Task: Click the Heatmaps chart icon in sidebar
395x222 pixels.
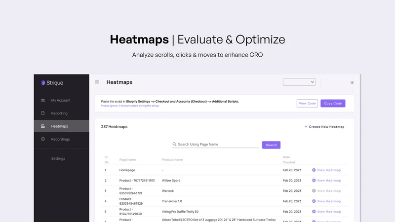Action: [43, 126]
